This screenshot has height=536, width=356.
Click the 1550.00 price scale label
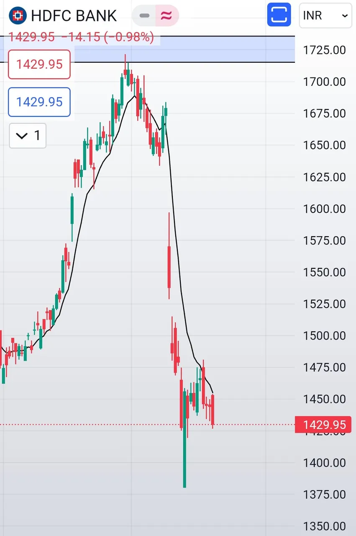(324, 272)
